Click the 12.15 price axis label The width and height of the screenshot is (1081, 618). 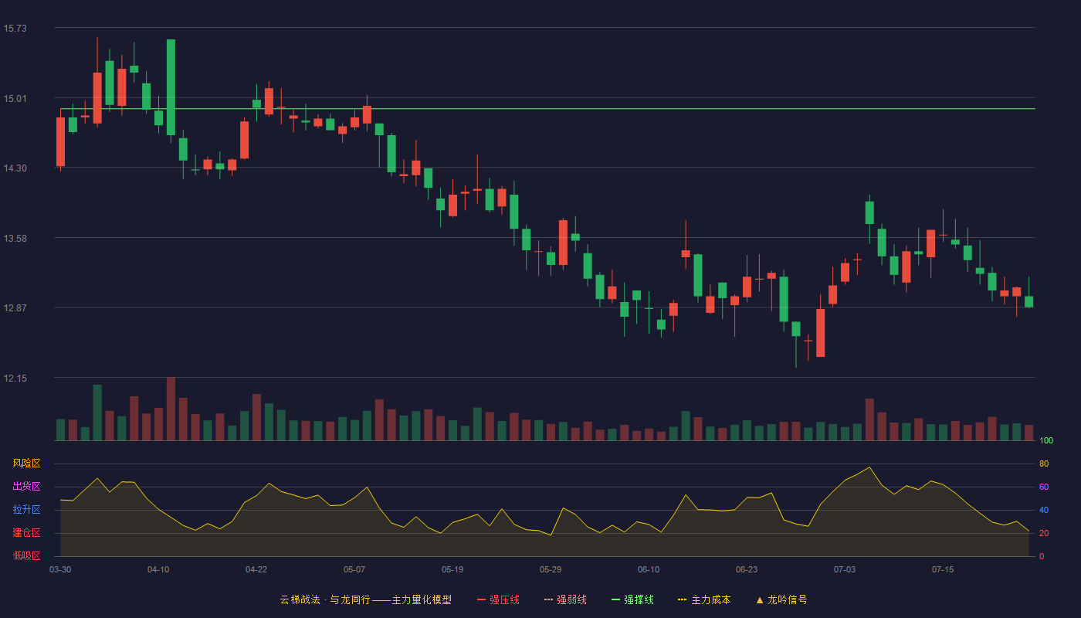point(15,378)
